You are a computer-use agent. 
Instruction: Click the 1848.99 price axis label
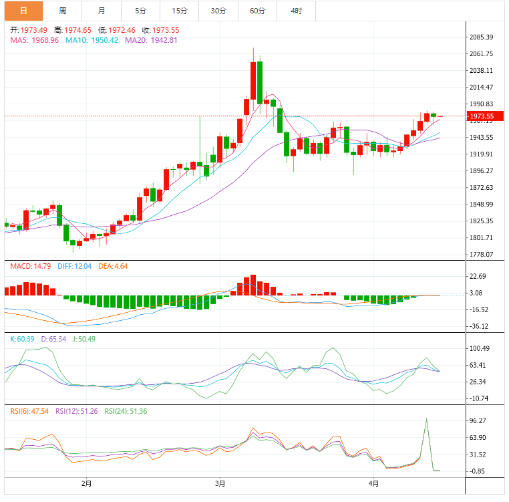(x=482, y=205)
